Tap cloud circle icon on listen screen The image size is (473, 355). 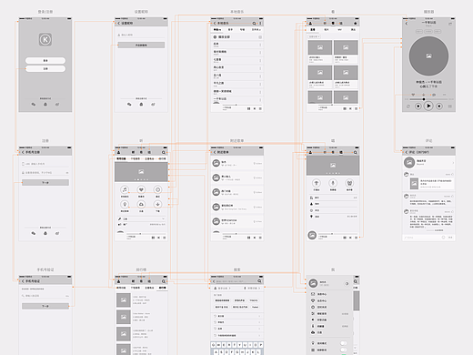[141, 204]
